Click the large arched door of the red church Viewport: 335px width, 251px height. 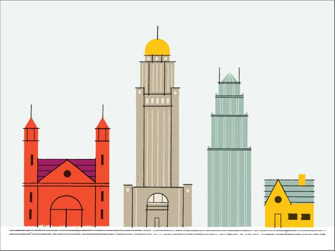tap(66, 211)
